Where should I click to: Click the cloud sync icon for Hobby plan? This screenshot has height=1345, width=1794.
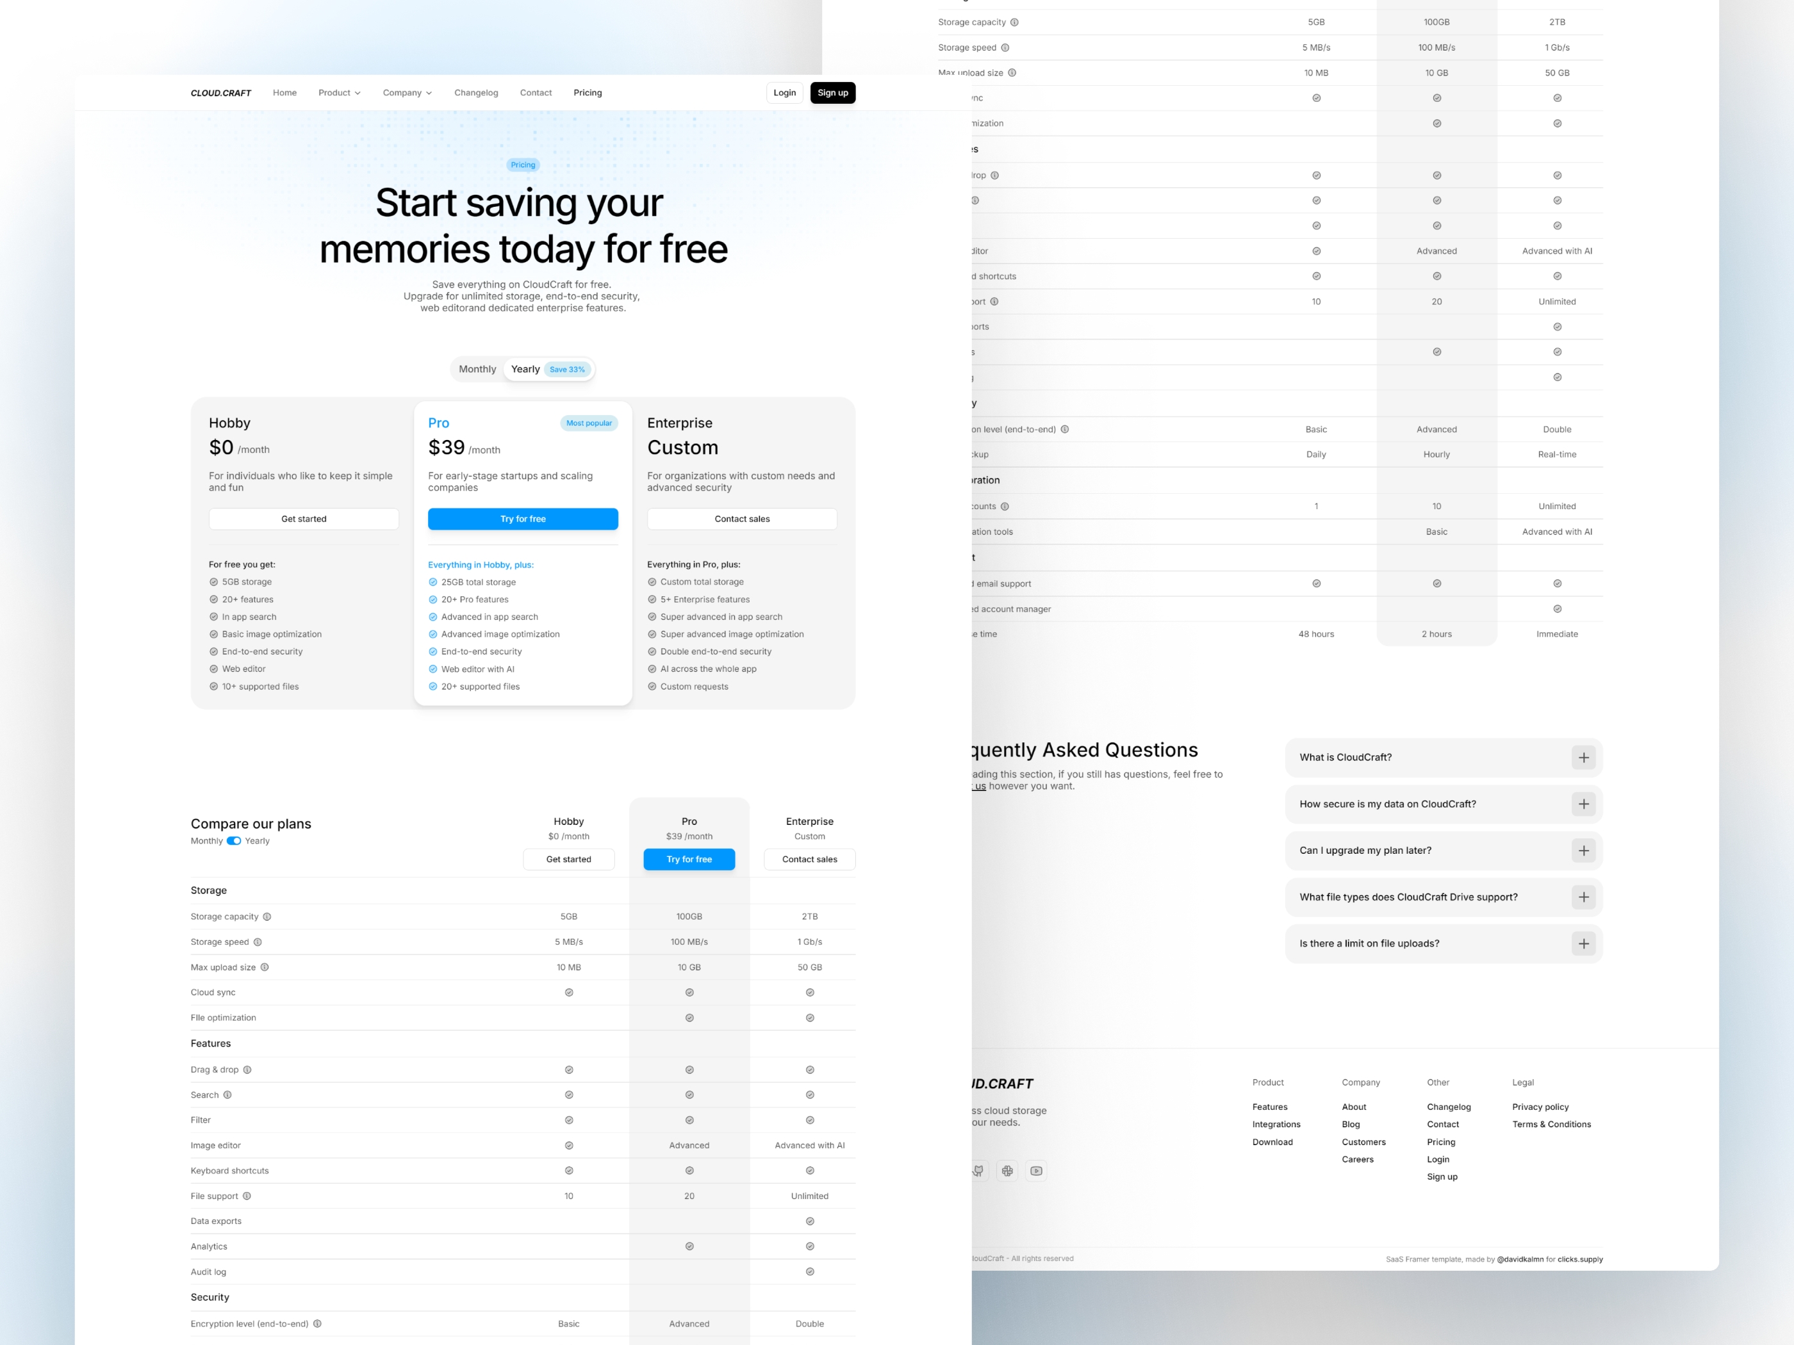coord(570,992)
